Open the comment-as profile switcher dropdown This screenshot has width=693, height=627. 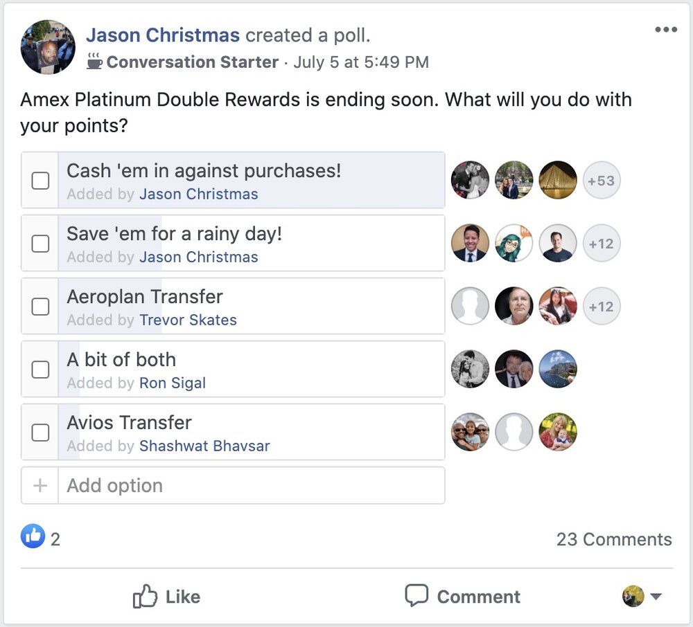[x=642, y=596]
